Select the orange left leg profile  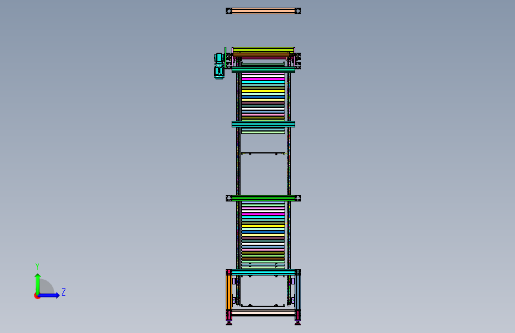click(229, 292)
